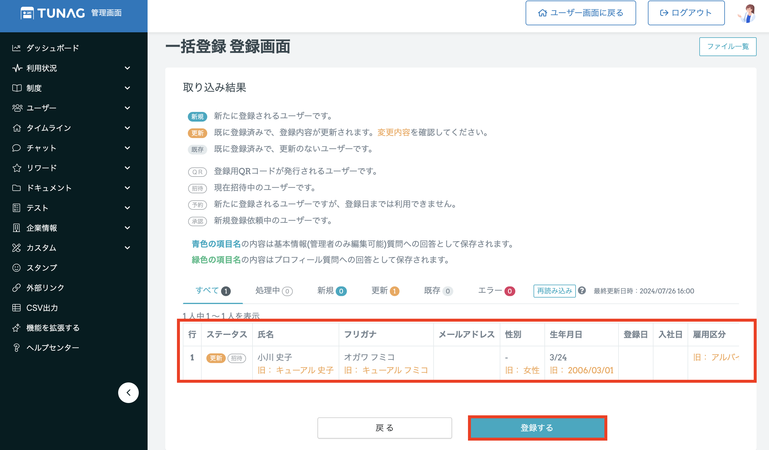Click the タイムライン home icon

coord(17,128)
